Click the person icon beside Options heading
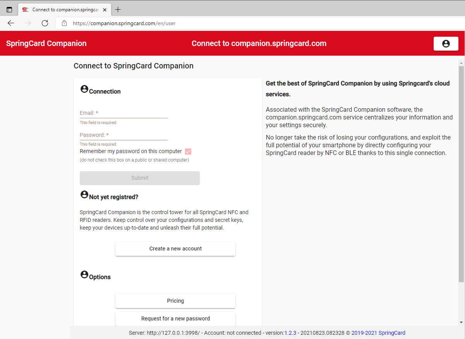Screen dimensions: 465x339 coord(84,274)
